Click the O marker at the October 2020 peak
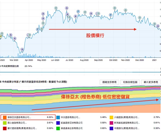 (x=115, y=8)
